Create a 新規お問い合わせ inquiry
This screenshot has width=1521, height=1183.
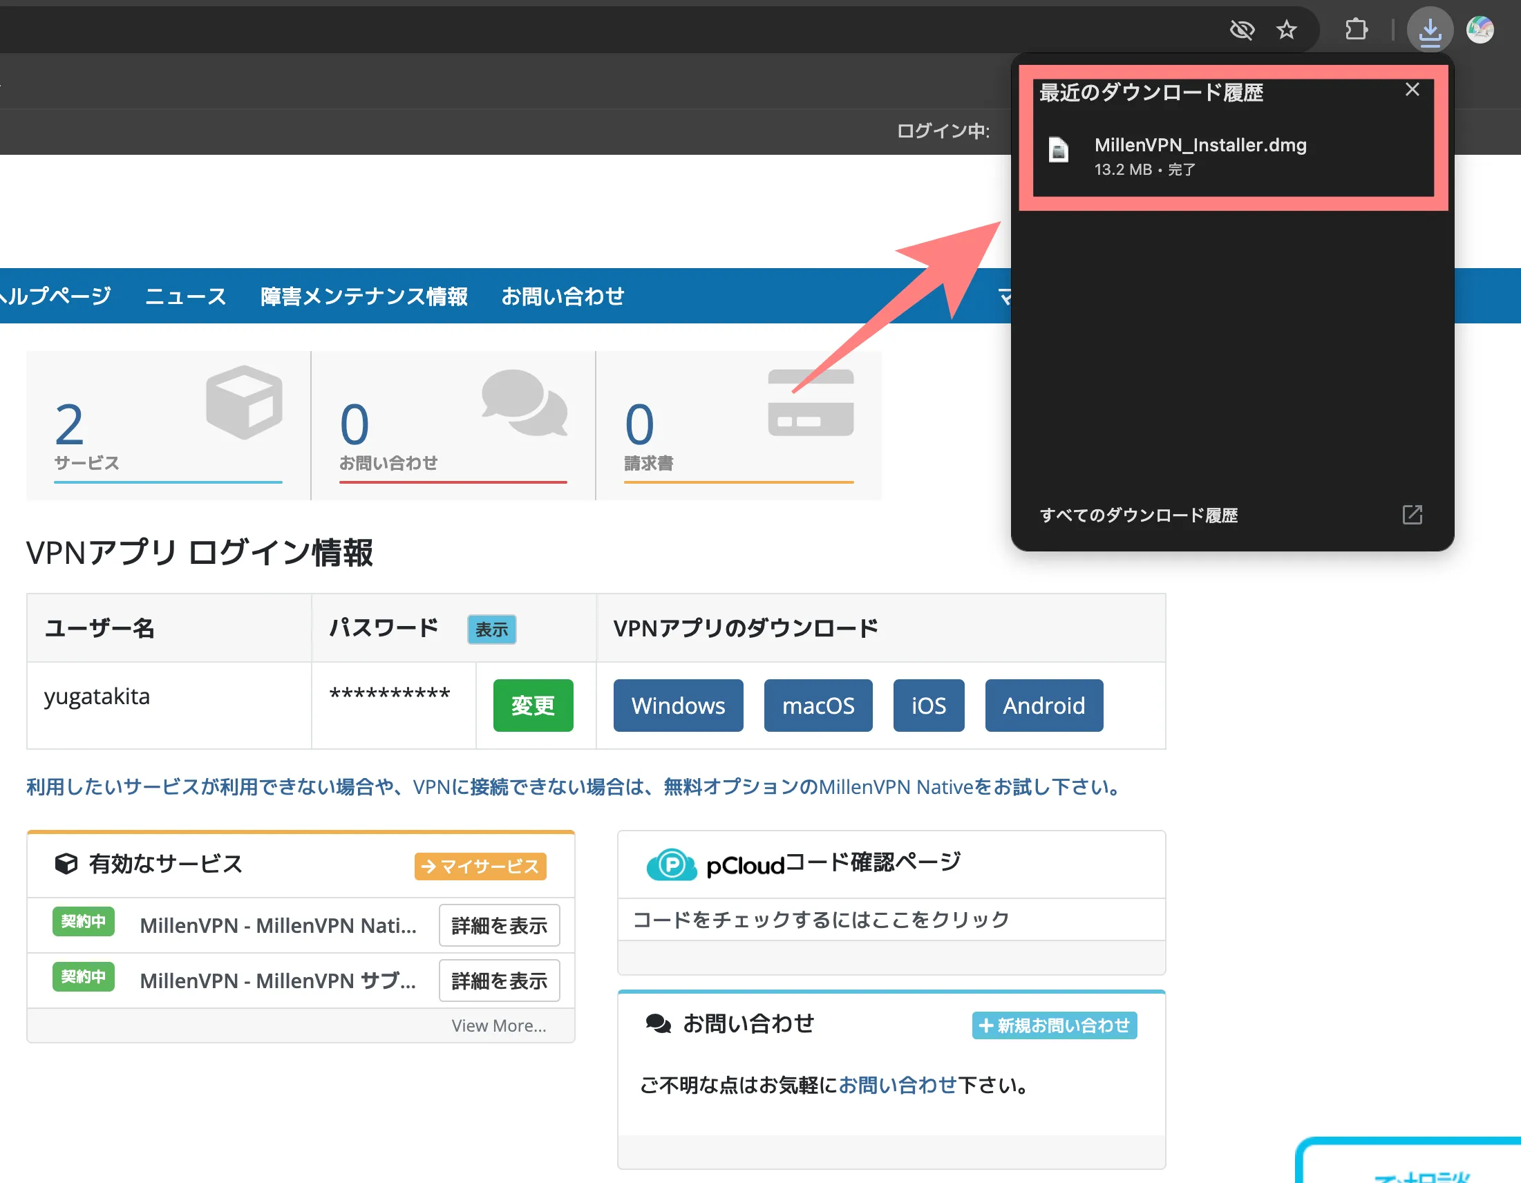[1054, 1025]
